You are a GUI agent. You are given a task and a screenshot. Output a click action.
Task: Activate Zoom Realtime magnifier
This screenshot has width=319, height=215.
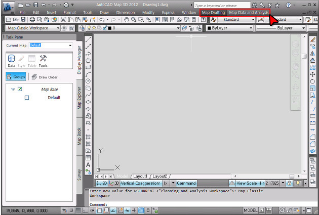tap(134, 20)
